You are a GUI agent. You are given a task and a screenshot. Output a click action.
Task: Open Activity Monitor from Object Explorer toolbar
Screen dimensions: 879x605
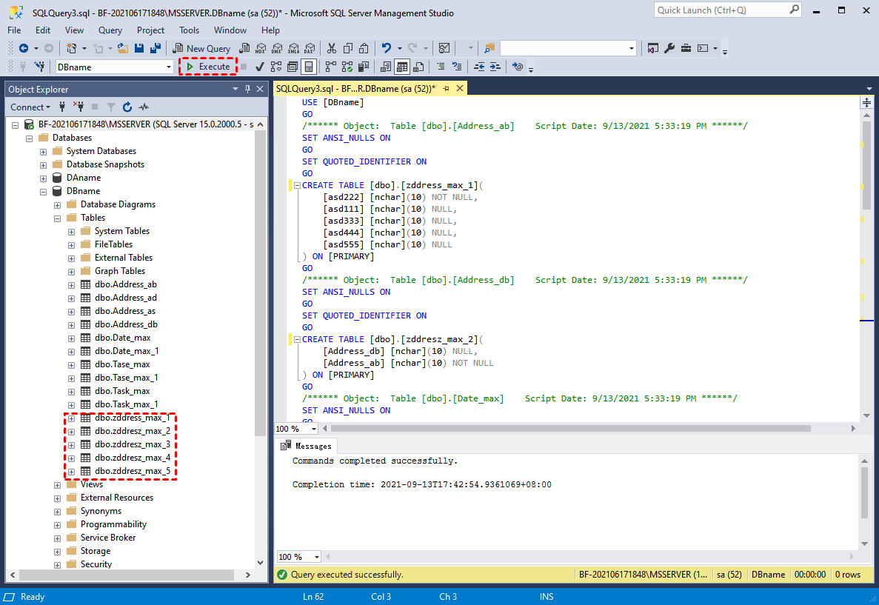pyautogui.click(x=143, y=107)
